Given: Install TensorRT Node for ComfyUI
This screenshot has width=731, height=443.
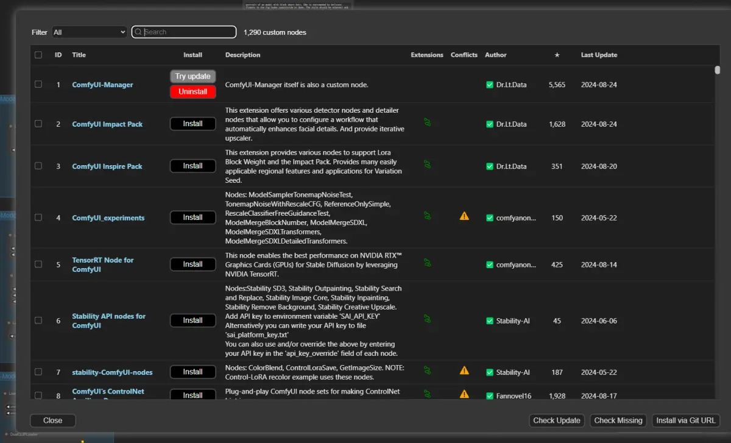Looking at the screenshot, I should (x=192, y=264).
